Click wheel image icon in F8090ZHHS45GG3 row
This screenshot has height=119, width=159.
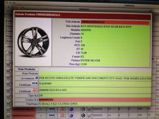83,109
